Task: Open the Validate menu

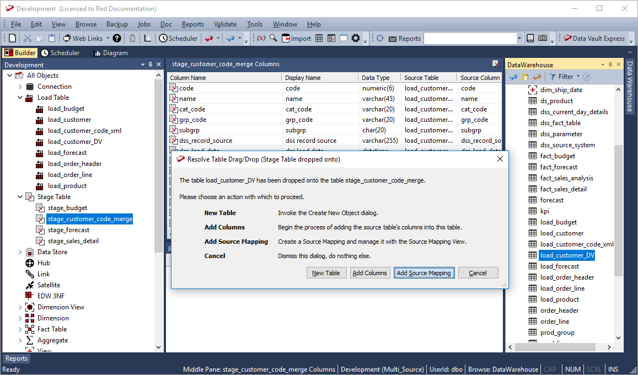Action: tap(225, 24)
